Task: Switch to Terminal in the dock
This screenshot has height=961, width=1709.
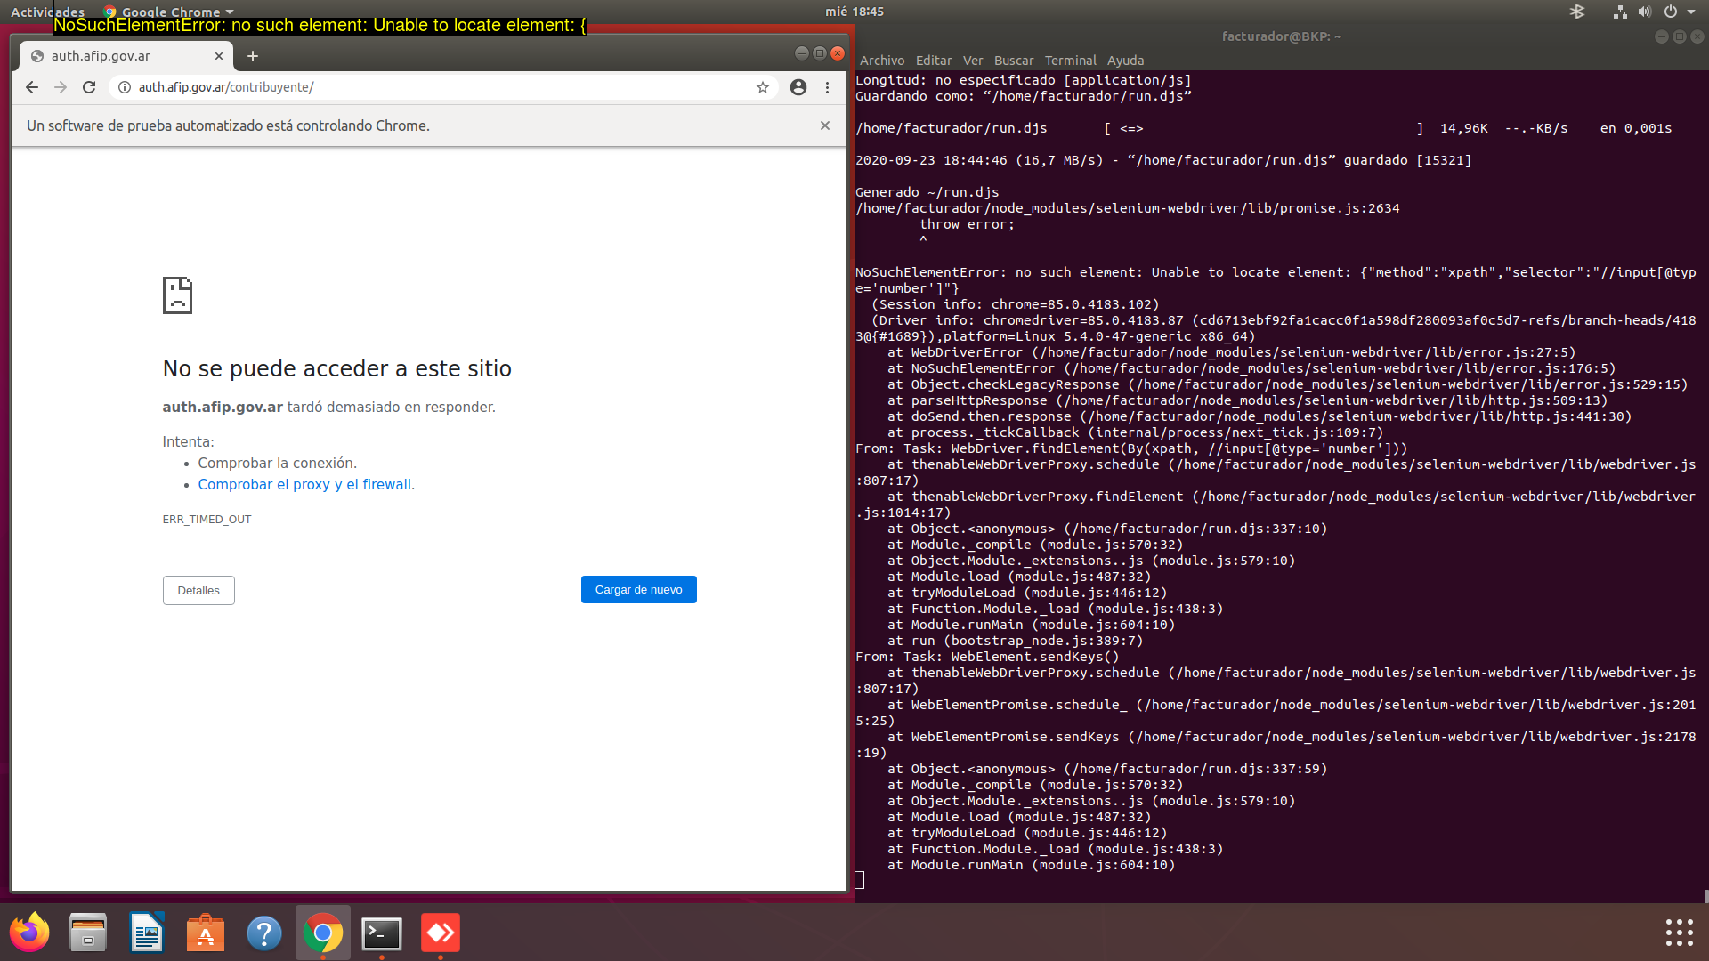Action: click(382, 933)
